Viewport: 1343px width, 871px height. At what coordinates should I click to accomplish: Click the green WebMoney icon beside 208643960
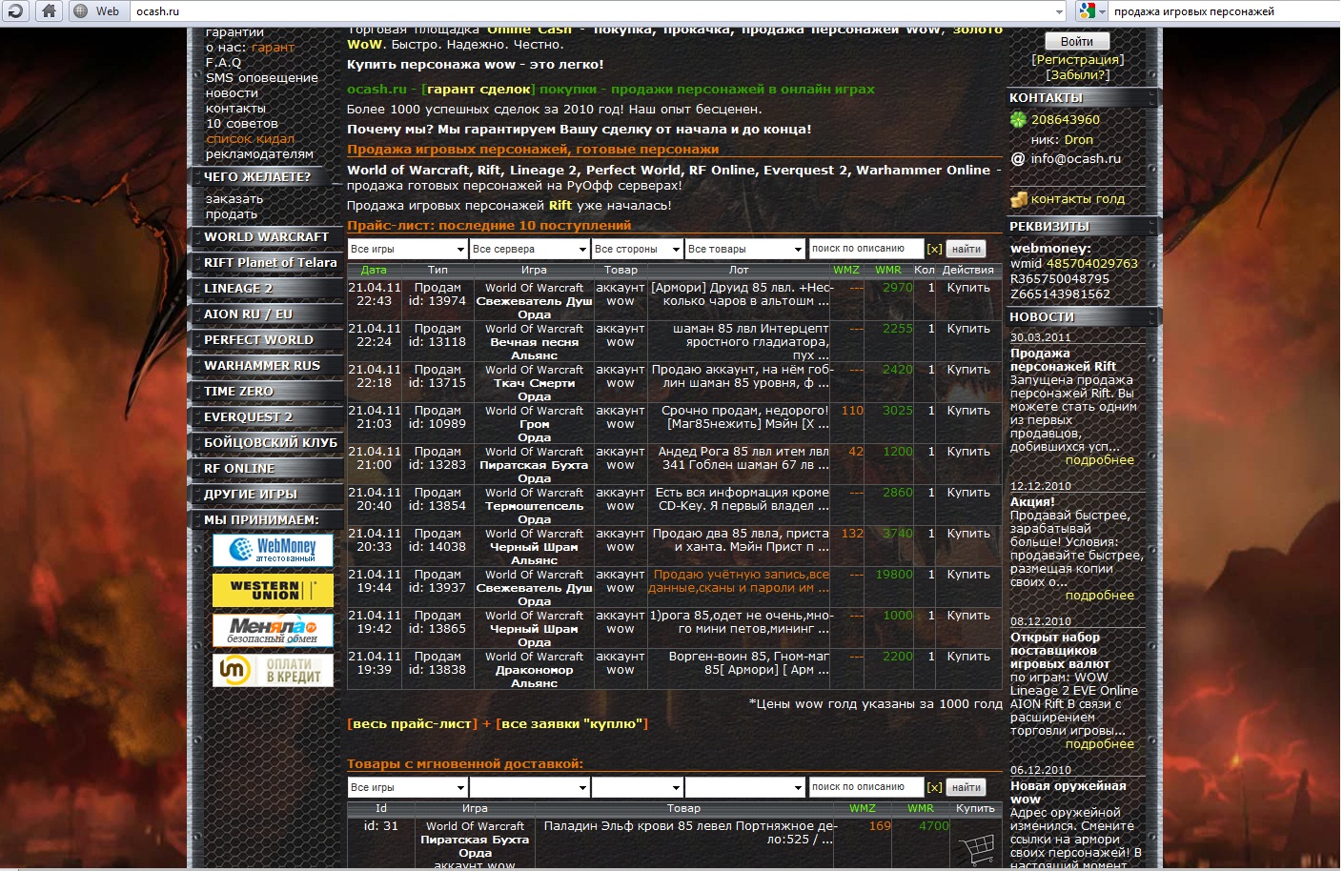[1018, 119]
